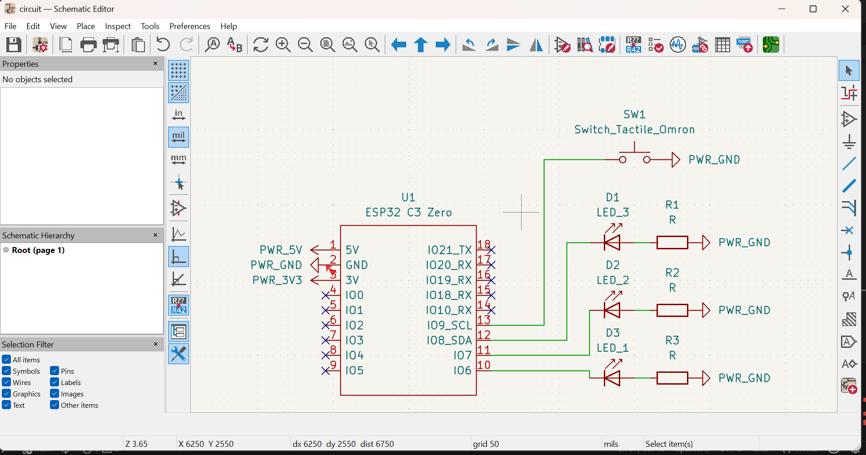Close the Selection Filter panel
The height and width of the screenshot is (455, 866).
(155, 344)
